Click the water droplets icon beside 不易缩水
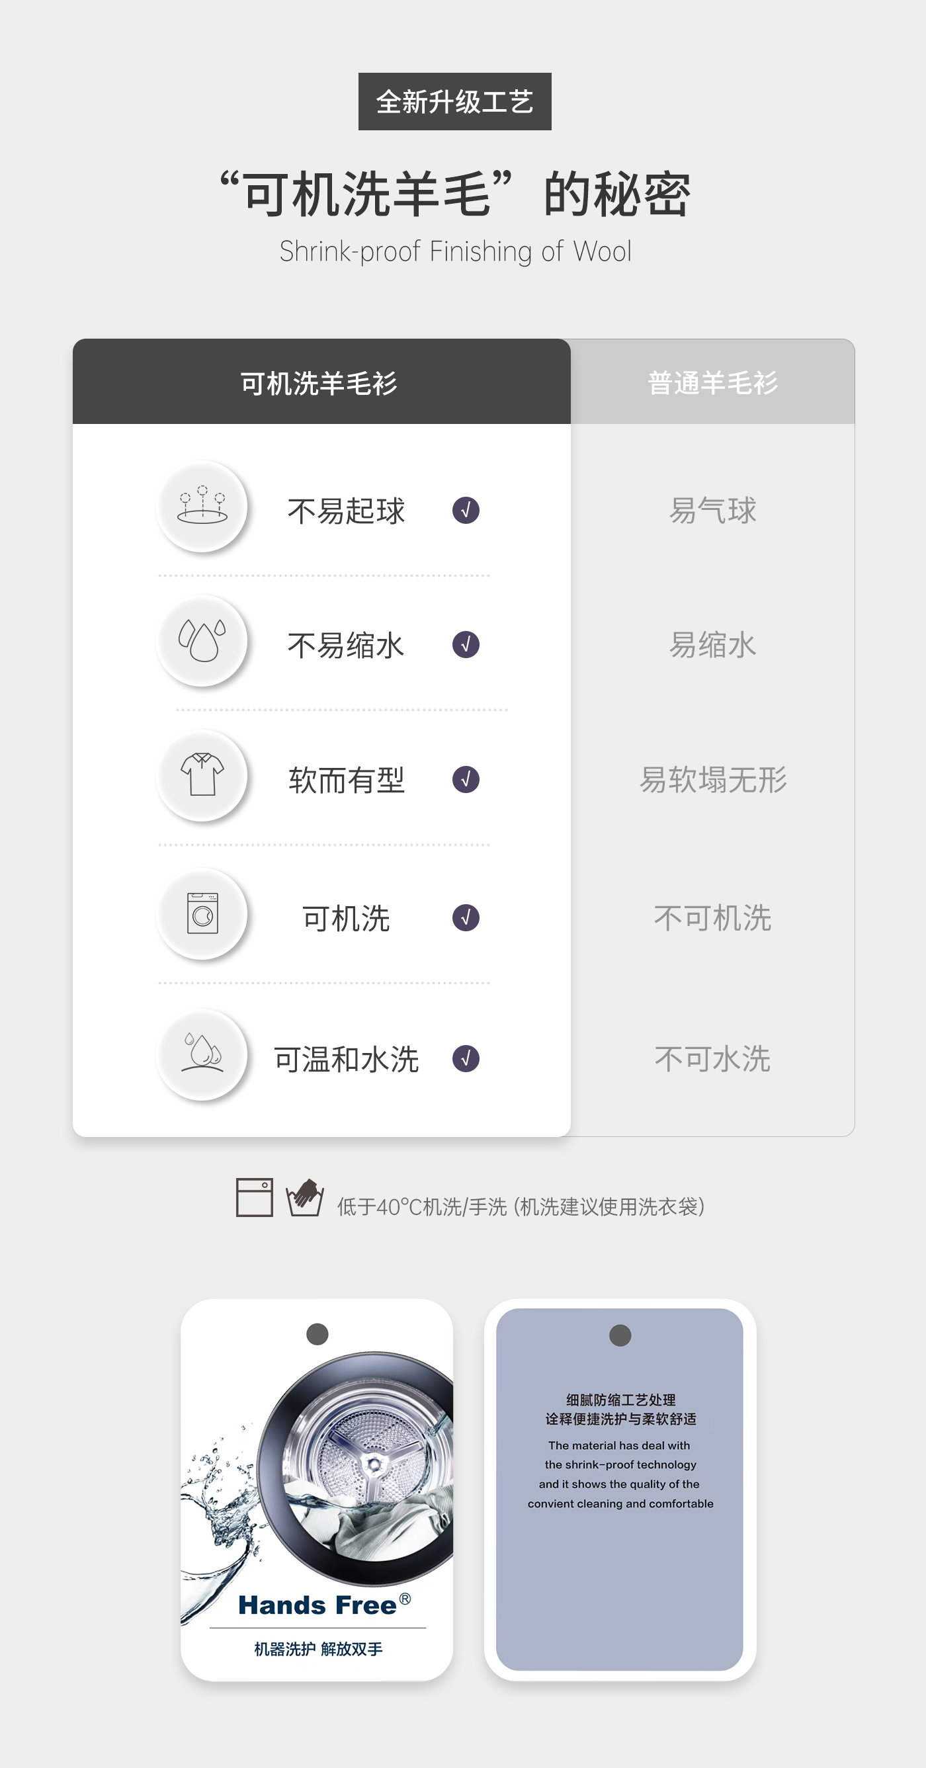The height and width of the screenshot is (1768, 926). pyautogui.click(x=202, y=641)
